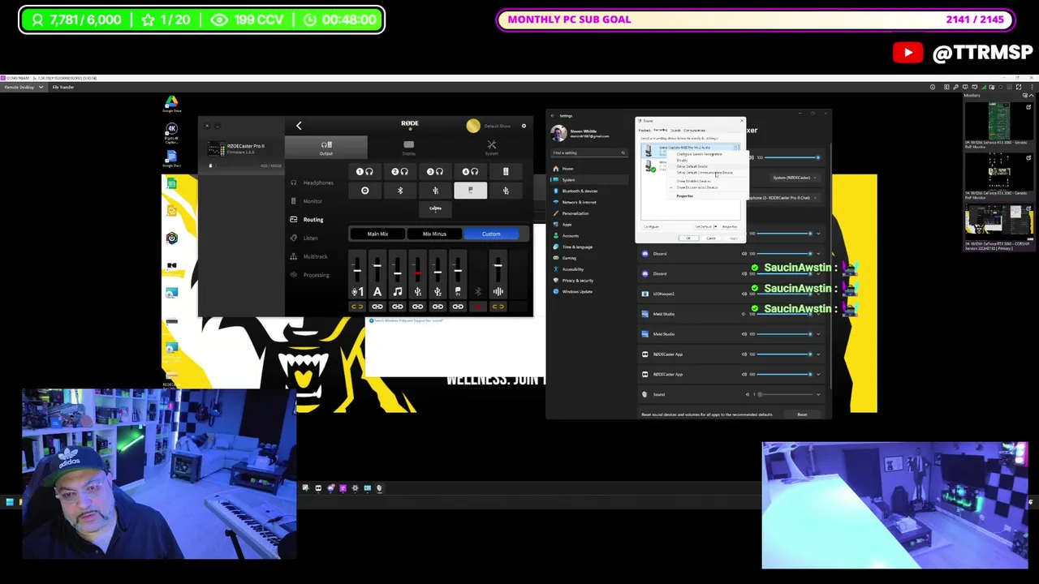
Task: Toggle link under USB 2 channel
Action: pos(438,307)
